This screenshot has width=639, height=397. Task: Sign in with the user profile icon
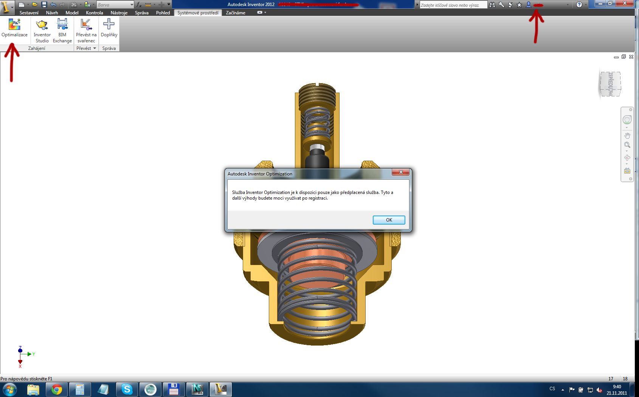coord(529,5)
